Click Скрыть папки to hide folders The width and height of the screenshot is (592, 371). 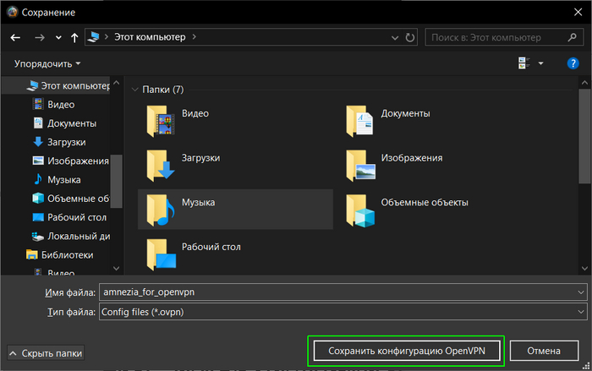tap(47, 352)
